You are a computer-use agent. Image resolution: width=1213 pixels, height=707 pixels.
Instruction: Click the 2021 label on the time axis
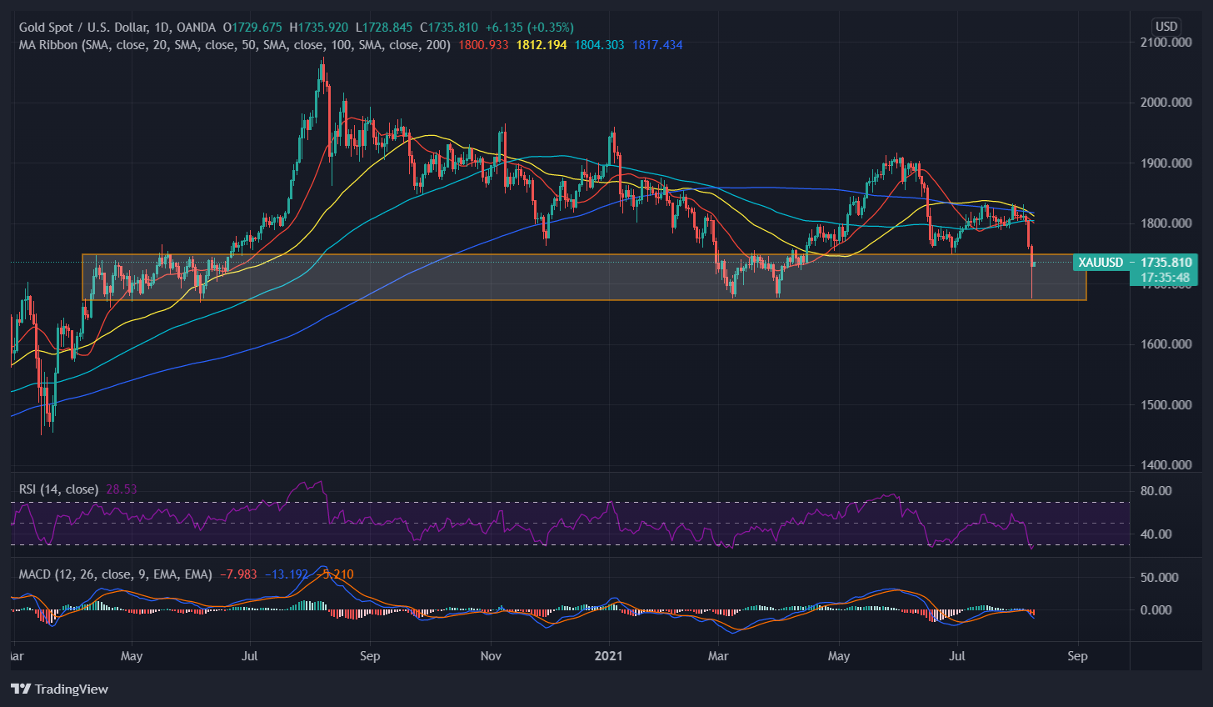click(611, 656)
